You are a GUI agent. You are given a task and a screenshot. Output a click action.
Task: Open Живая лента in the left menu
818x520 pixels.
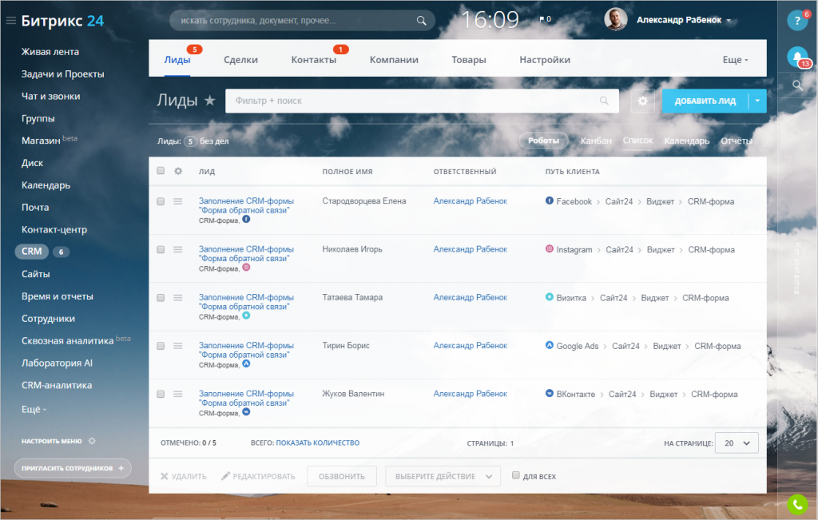click(x=50, y=52)
